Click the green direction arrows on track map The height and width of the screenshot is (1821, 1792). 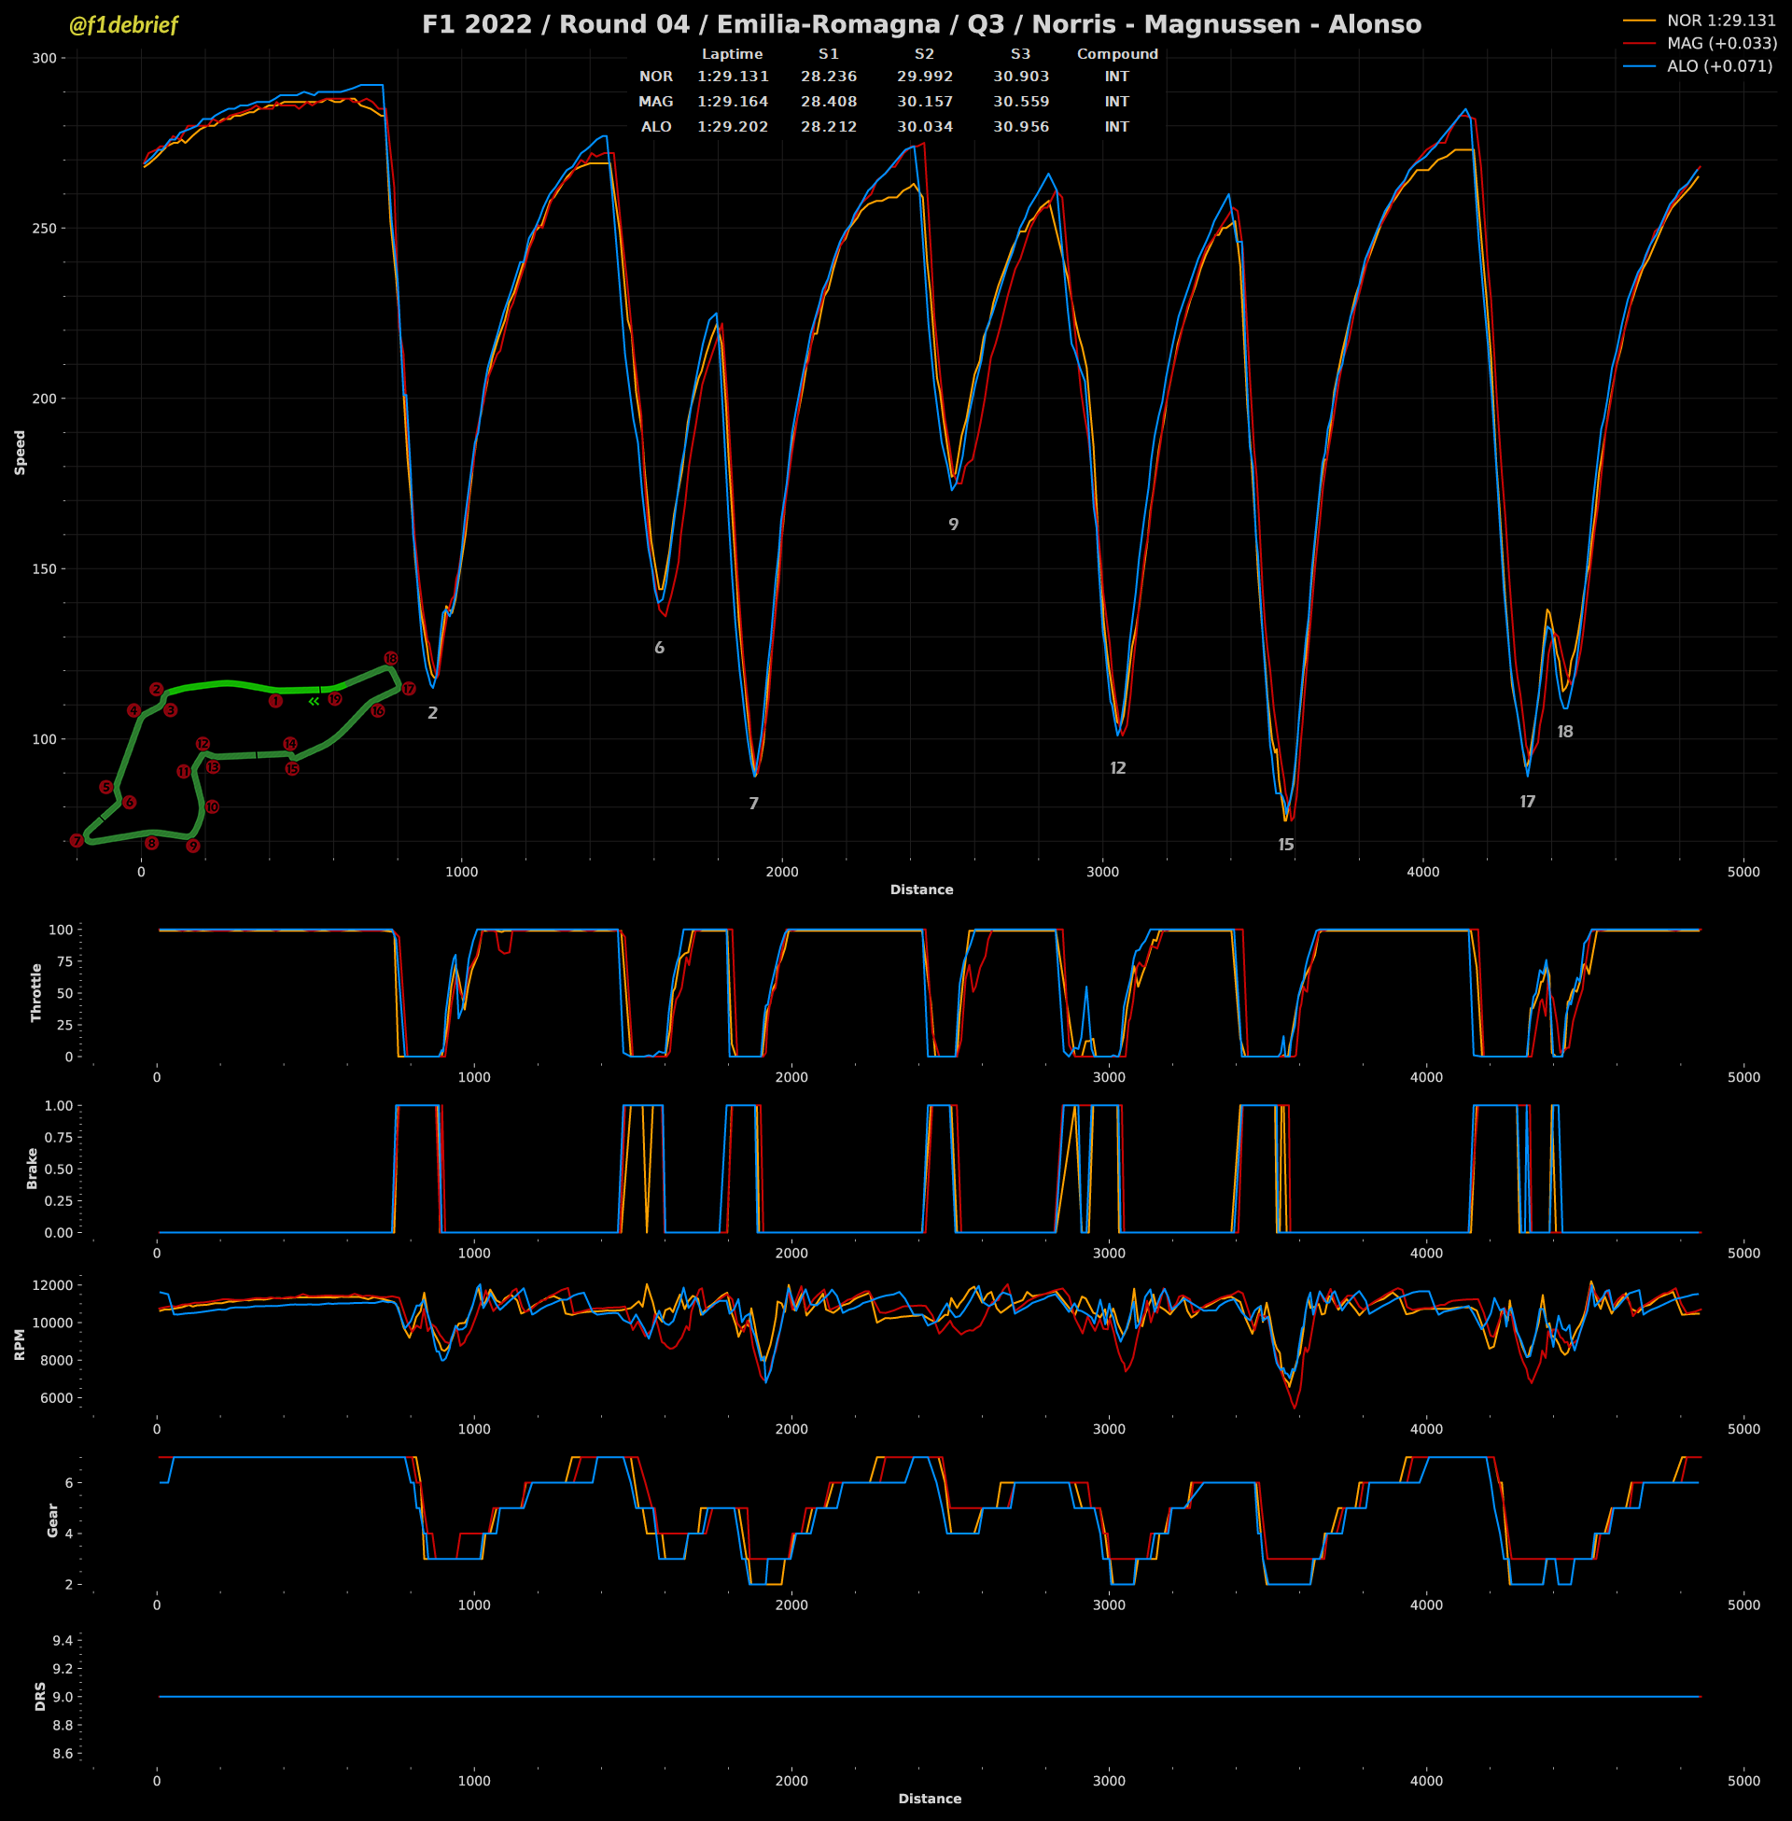[x=315, y=701]
